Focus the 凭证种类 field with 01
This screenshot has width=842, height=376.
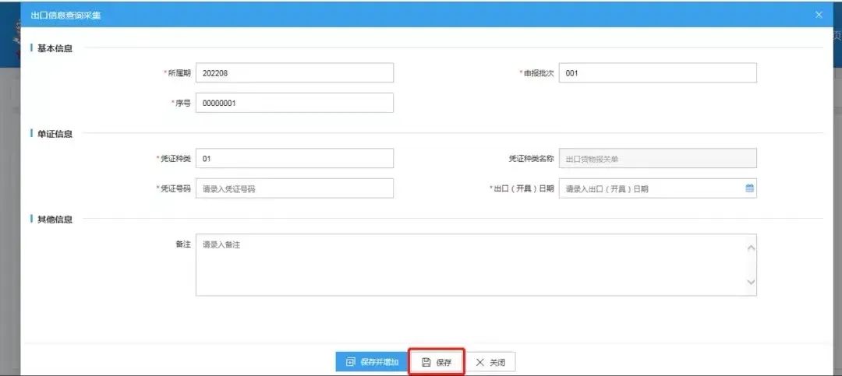coord(294,158)
